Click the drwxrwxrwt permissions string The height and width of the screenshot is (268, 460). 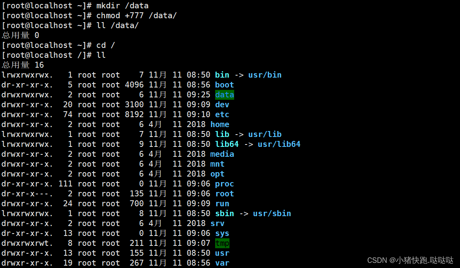(27, 243)
